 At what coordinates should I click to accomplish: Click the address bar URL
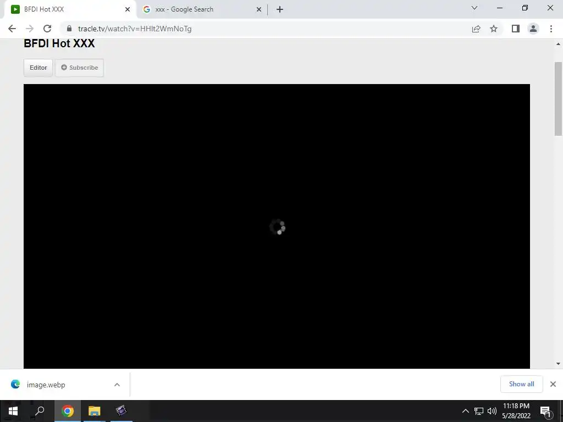click(x=135, y=29)
